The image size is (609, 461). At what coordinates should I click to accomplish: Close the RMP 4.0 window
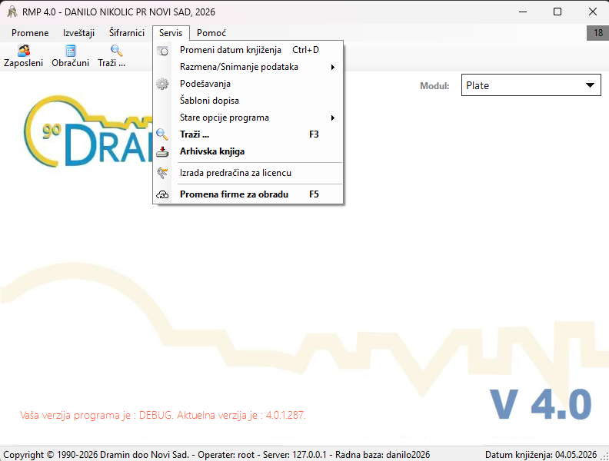tap(592, 12)
